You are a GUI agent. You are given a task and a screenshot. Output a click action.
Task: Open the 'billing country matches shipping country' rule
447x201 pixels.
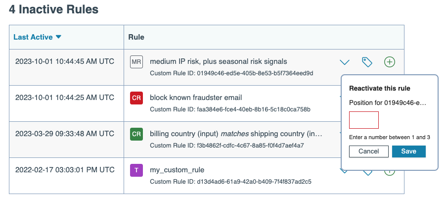point(235,134)
